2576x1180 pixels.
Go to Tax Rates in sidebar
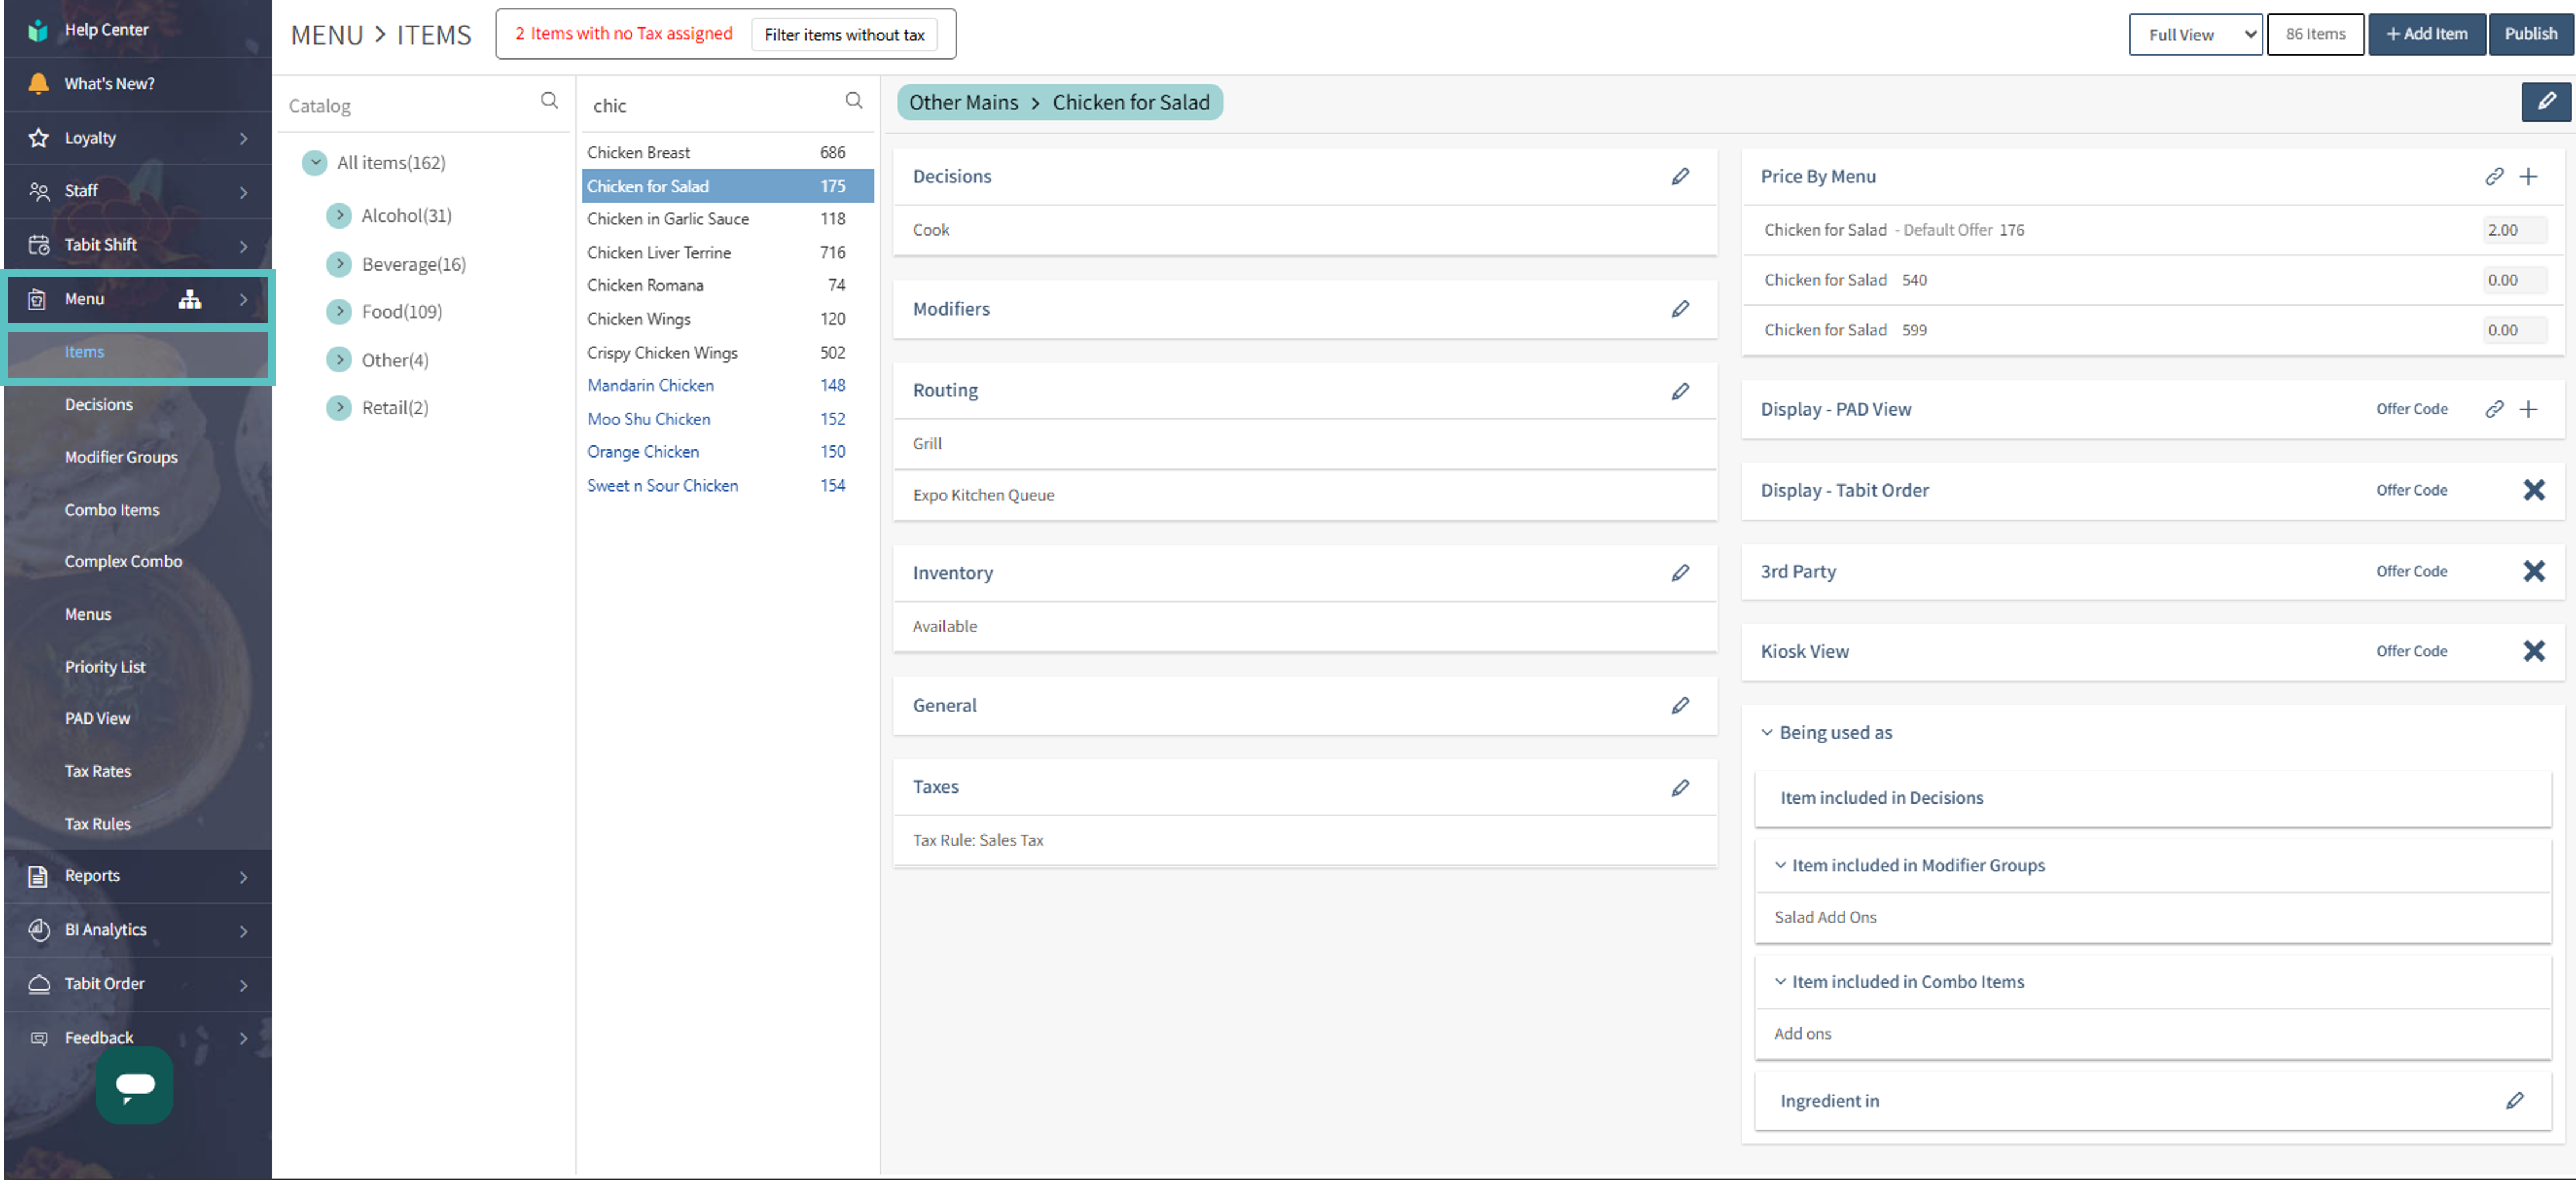pyautogui.click(x=98, y=771)
